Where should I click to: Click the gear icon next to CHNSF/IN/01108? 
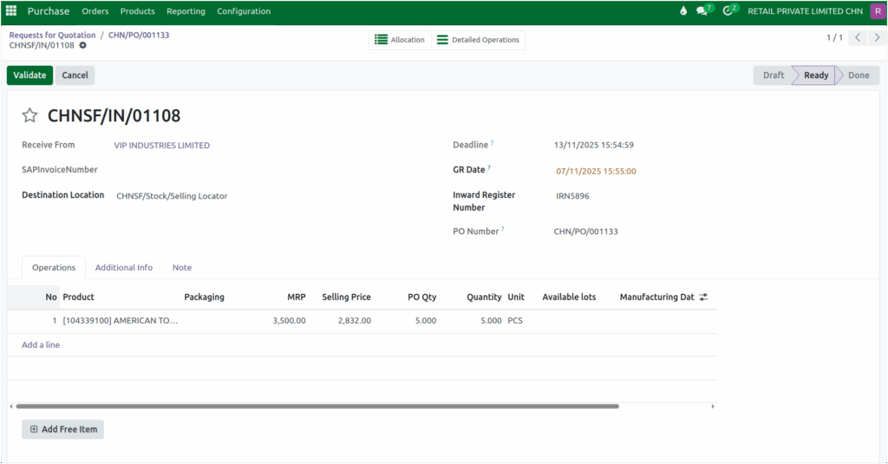point(82,45)
